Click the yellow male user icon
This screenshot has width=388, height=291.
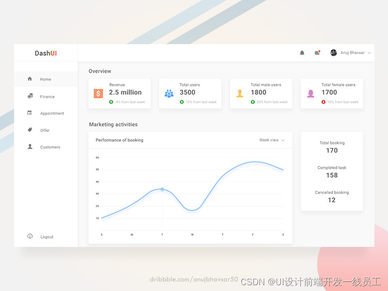pyautogui.click(x=240, y=94)
